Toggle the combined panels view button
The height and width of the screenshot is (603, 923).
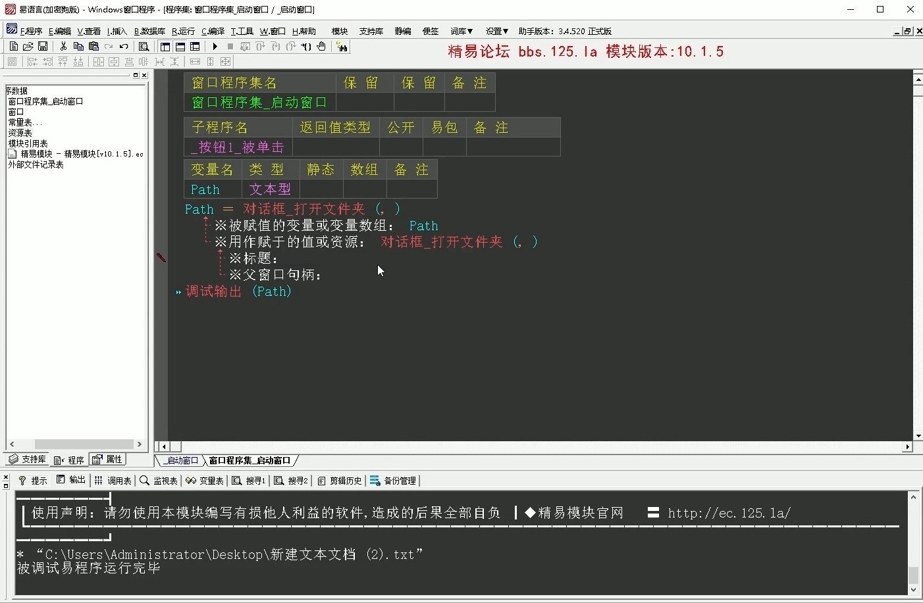(196, 47)
